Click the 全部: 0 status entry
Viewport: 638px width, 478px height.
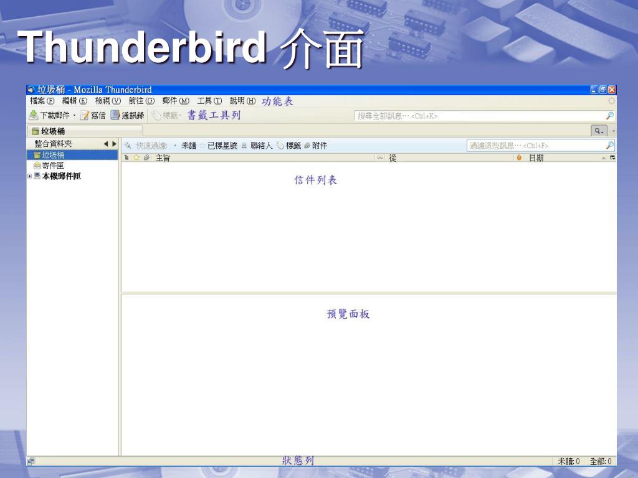601,461
